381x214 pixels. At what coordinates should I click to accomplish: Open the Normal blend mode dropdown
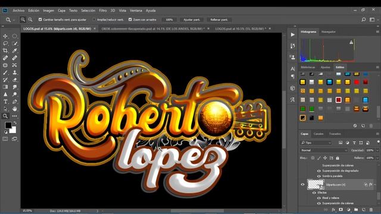[324, 150]
